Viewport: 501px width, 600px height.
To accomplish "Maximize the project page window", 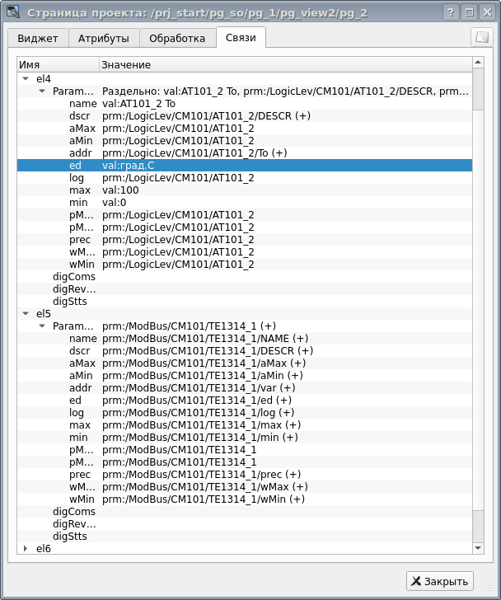I will [469, 12].
